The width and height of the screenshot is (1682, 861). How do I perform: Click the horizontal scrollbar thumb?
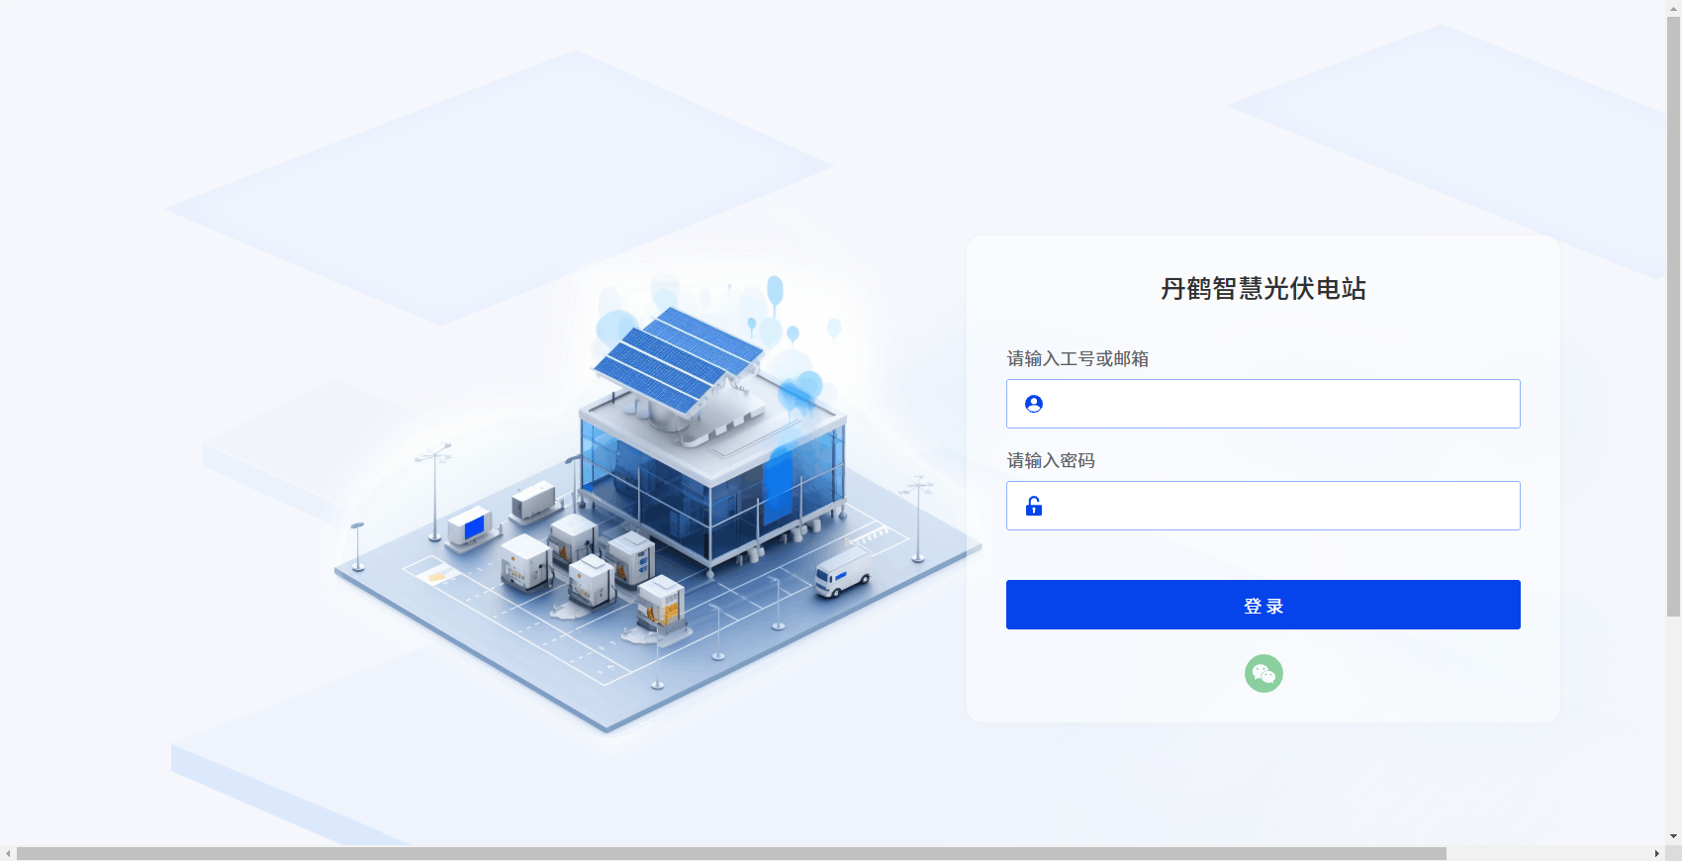click(x=731, y=853)
